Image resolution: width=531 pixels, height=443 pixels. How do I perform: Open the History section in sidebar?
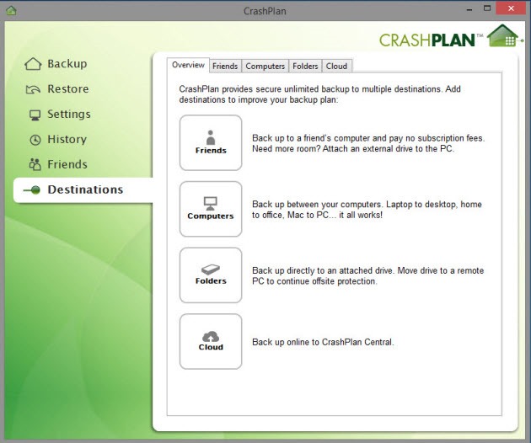click(x=58, y=140)
